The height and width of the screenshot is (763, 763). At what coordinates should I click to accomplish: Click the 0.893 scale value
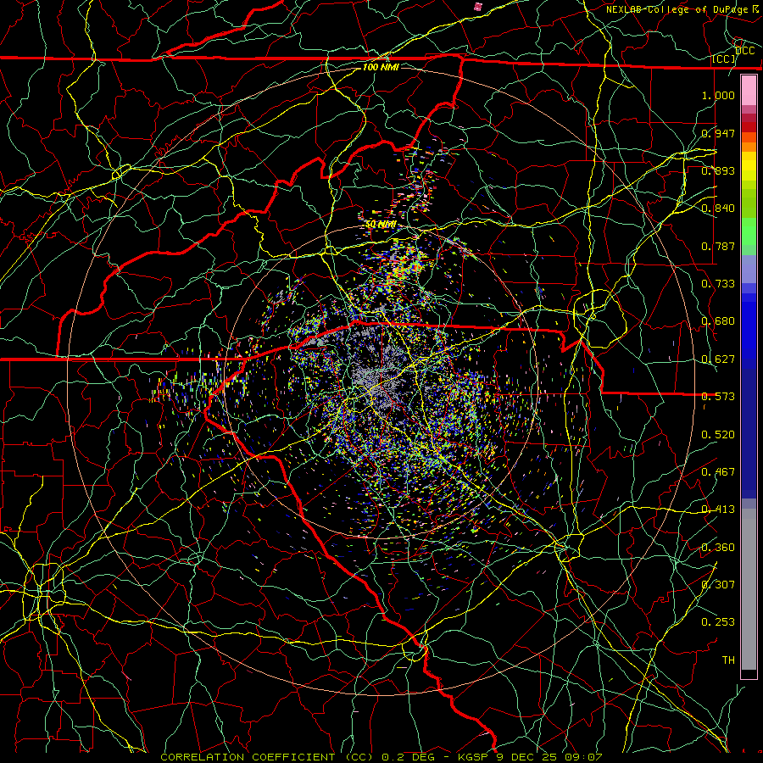click(718, 170)
